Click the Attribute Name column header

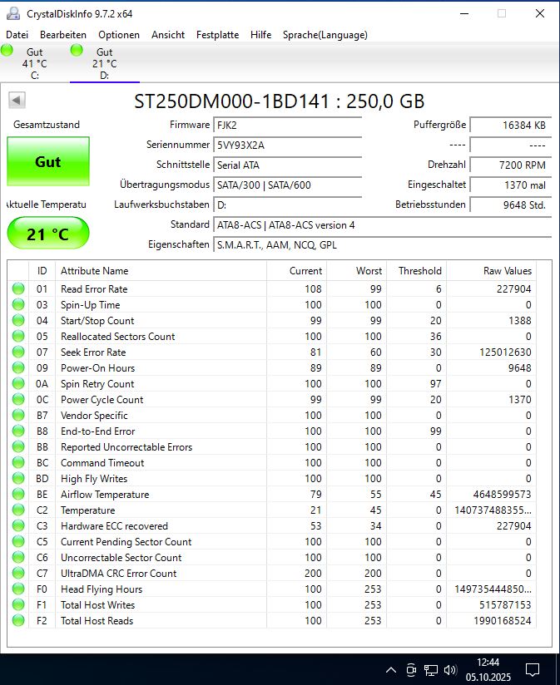pos(161,271)
